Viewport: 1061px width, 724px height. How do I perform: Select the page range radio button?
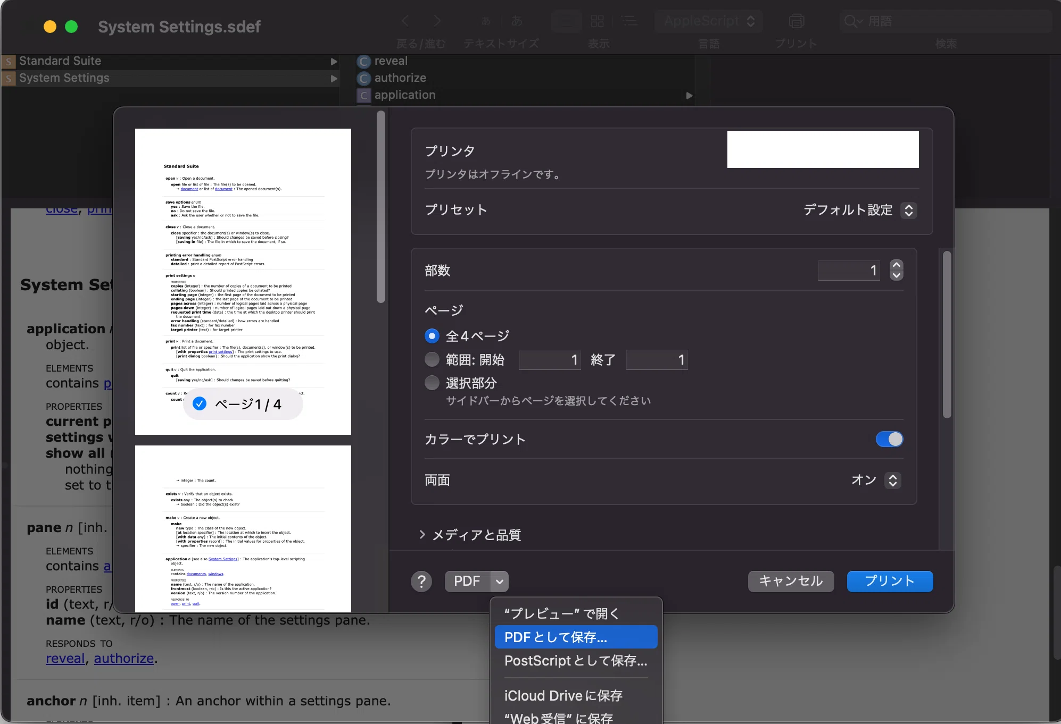[432, 359]
